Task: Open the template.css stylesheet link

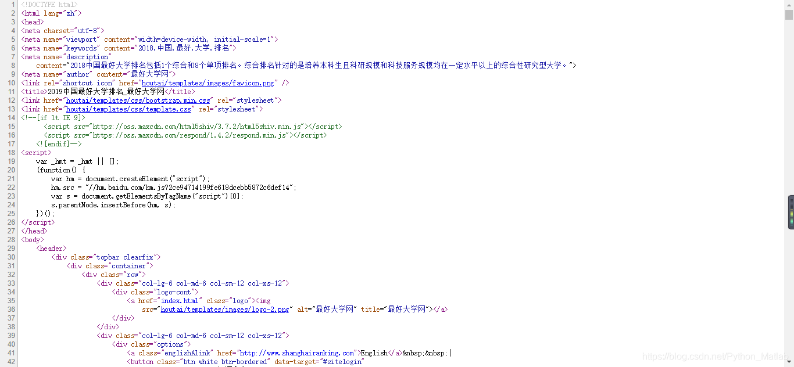Action: (128, 109)
